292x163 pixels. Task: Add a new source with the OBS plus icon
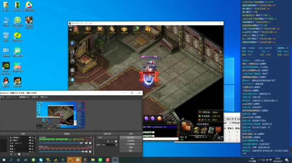11,154
